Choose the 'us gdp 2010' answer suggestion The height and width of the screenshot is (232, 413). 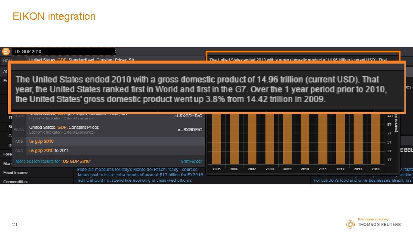(x=108, y=141)
